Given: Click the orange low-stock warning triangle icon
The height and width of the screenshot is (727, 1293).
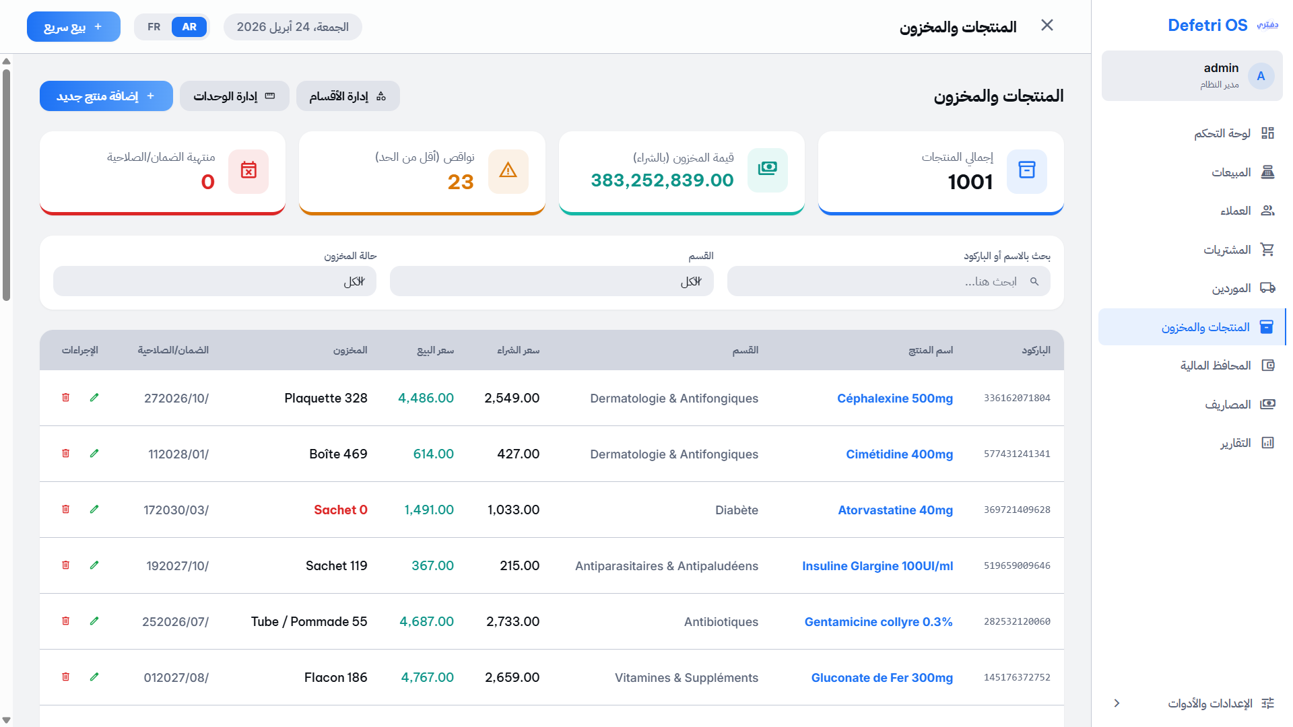Looking at the screenshot, I should (x=508, y=171).
